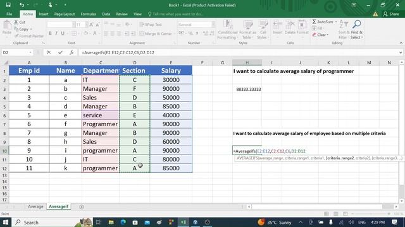Screen dimensions: 405x227
Task: Open the Copy dropdown arrow
Action: (31, 30)
